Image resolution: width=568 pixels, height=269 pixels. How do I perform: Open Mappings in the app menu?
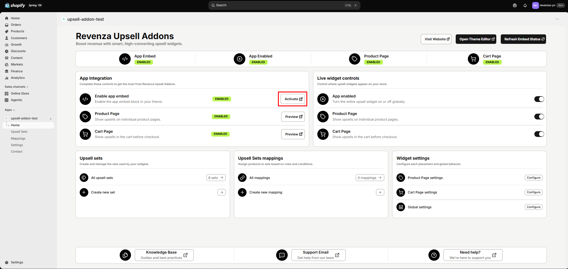click(x=18, y=139)
